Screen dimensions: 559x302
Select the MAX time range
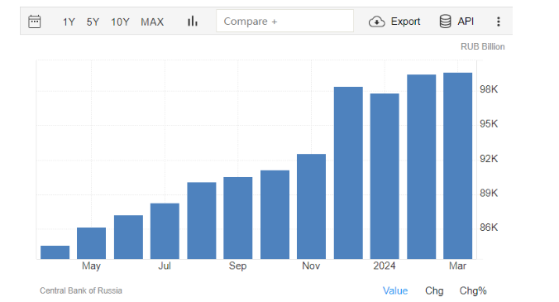[152, 22]
